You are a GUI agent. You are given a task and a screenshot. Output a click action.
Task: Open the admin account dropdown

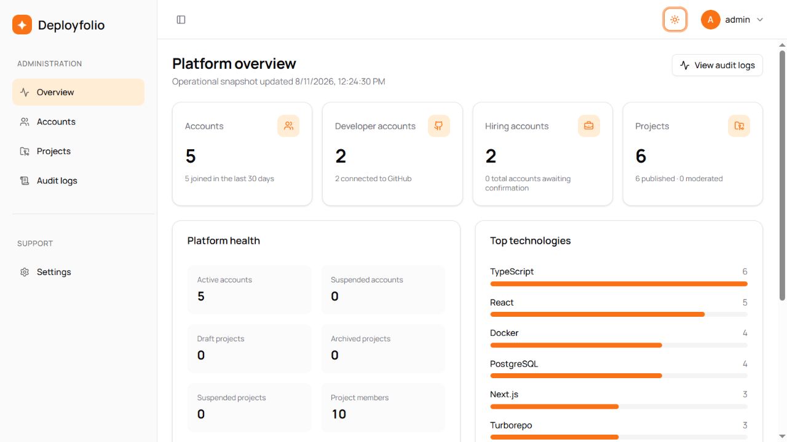tap(732, 20)
